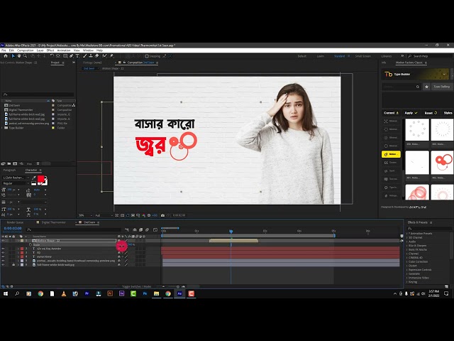
Task: Click the Current button in Type Builder
Action: coord(391,113)
